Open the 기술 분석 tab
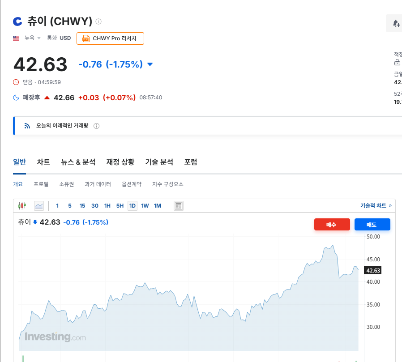 point(159,162)
